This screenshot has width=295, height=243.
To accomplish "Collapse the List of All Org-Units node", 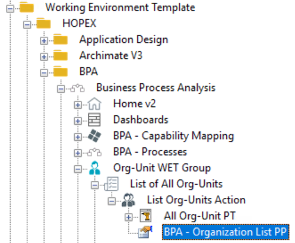I will pos(95,185).
